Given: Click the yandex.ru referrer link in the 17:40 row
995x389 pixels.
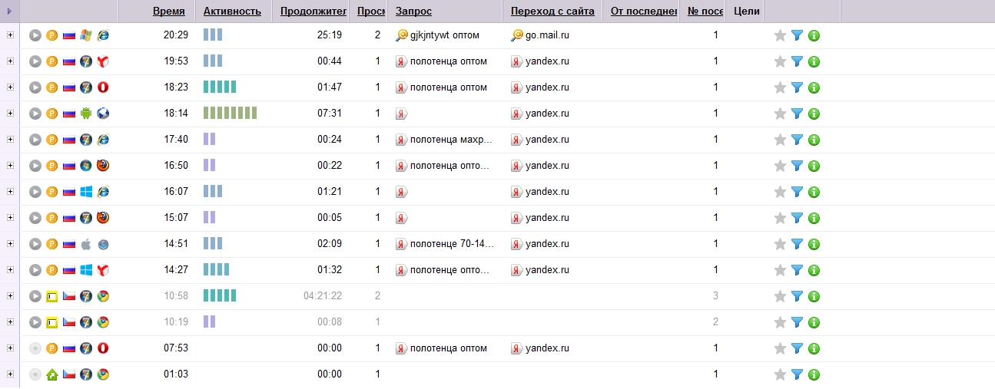Looking at the screenshot, I should coord(547,140).
